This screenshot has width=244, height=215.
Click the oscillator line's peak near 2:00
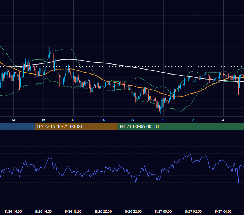[x=191, y=154]
